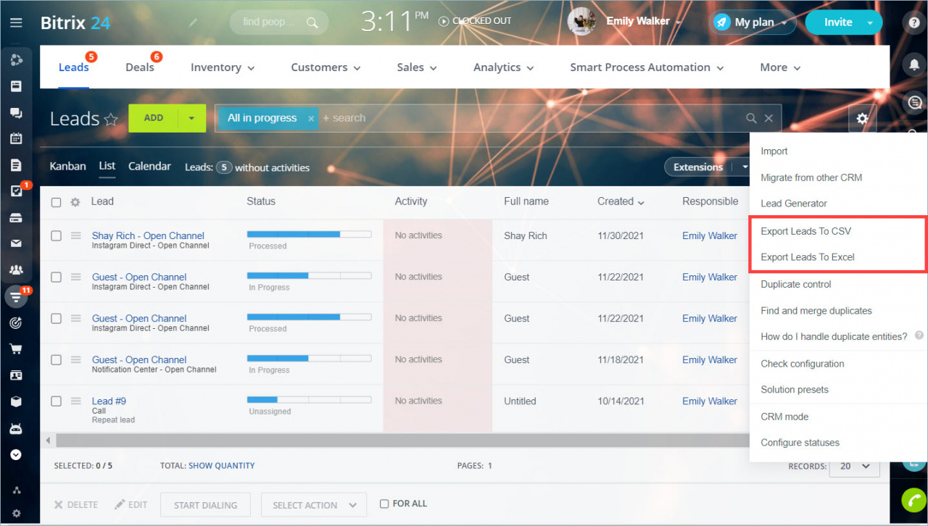Click the pencil edit icon near logo
The image size is (928, 526).
click(192, 23)
